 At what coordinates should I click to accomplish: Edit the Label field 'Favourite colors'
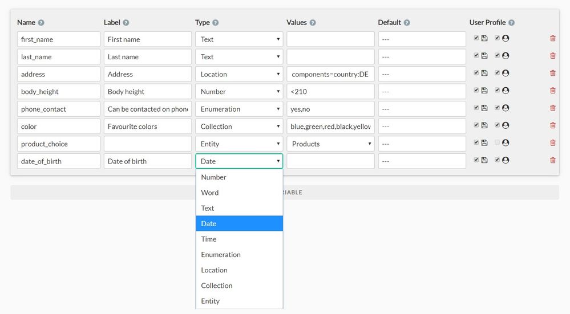click(148, 127)
